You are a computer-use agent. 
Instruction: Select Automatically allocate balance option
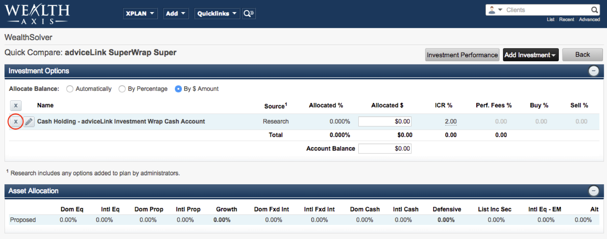coord(70,89)
